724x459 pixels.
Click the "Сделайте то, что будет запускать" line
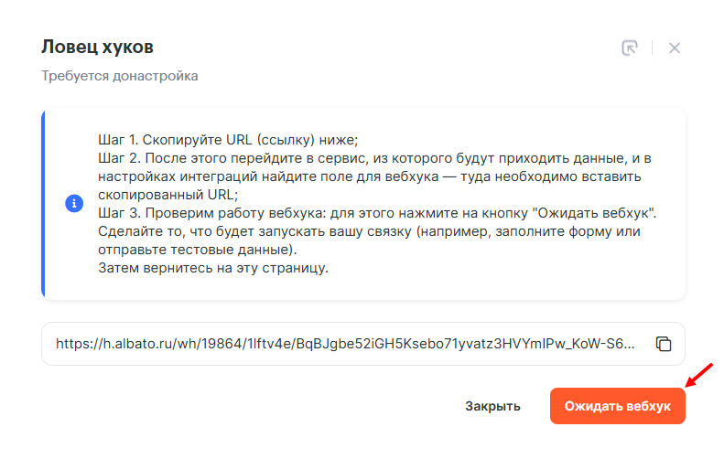pos(370,231)
